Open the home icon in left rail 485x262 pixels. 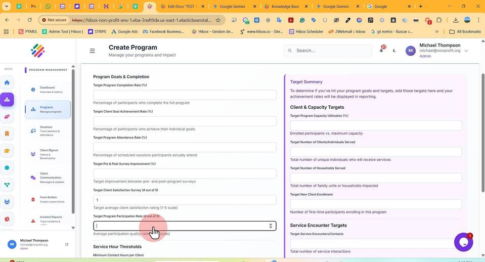7,82
